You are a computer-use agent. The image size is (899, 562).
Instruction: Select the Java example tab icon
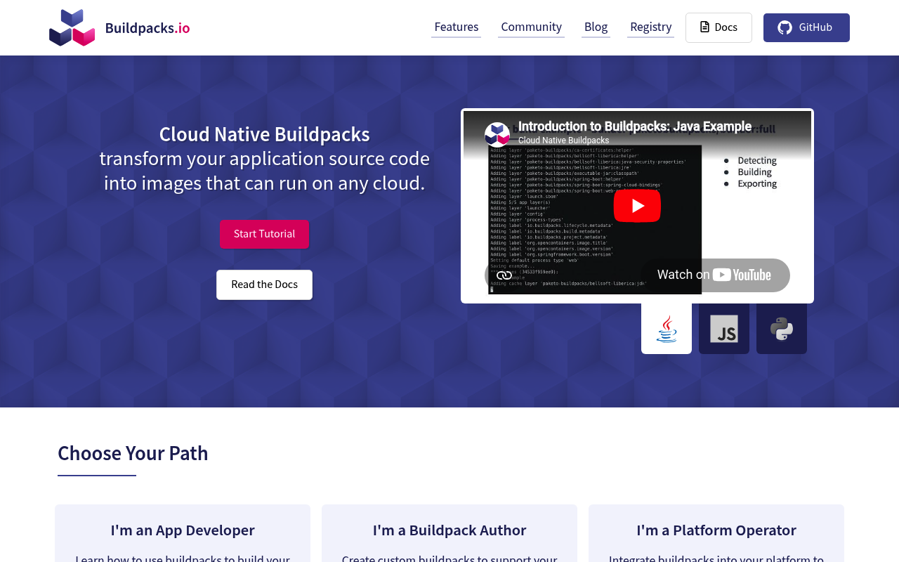(667, 329)
